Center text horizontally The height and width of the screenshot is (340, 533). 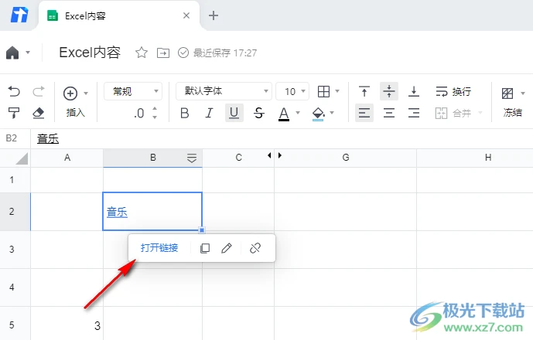[389, 113]
